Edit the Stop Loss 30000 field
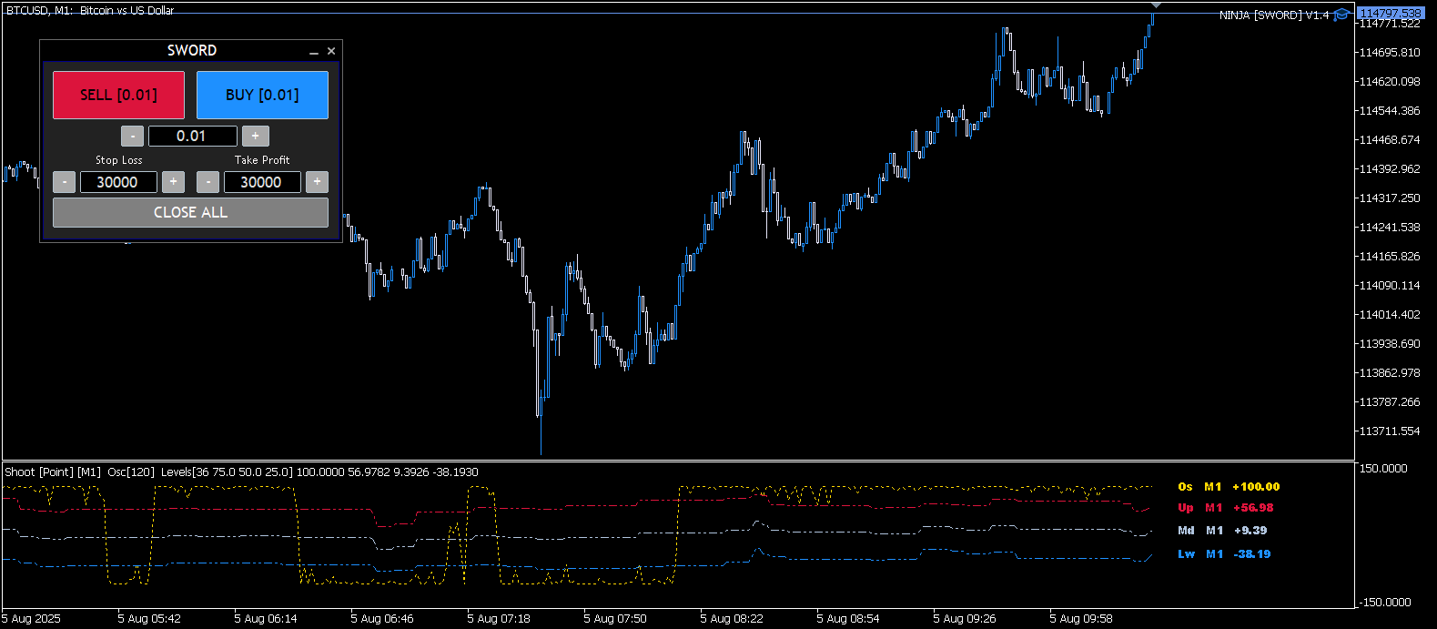Image resolution: width=1437 pixels, height=629 pixels. [118, 182]
